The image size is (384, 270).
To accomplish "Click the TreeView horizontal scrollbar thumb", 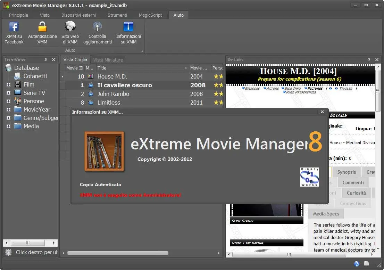I will point(28,243).
